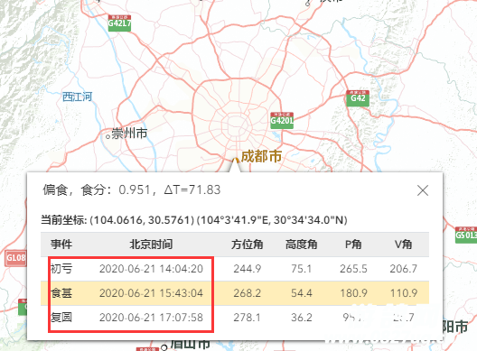Click the 高度角 column header
This screenshot has height=351, width=477.
click(x=301, y=245)
